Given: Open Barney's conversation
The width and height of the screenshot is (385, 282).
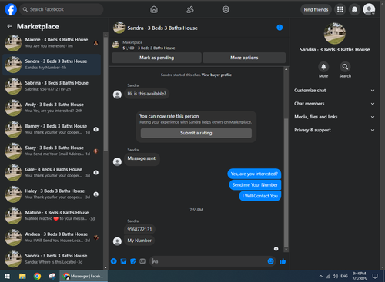Looking at the screenshot, I should click(52, 129).
